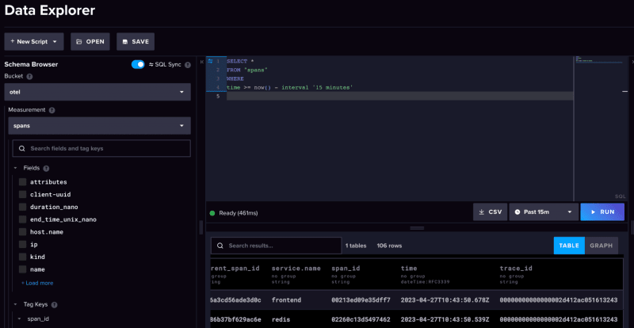Check the name field checkbox
The height and width of the screenshot is (328, 634).
tap(23, 269)
